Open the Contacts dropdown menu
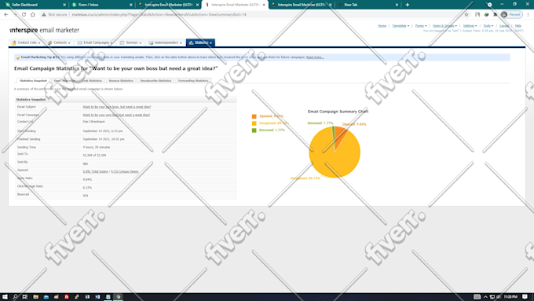The width and height of the screenshot is (534, 301). [59, 42]
